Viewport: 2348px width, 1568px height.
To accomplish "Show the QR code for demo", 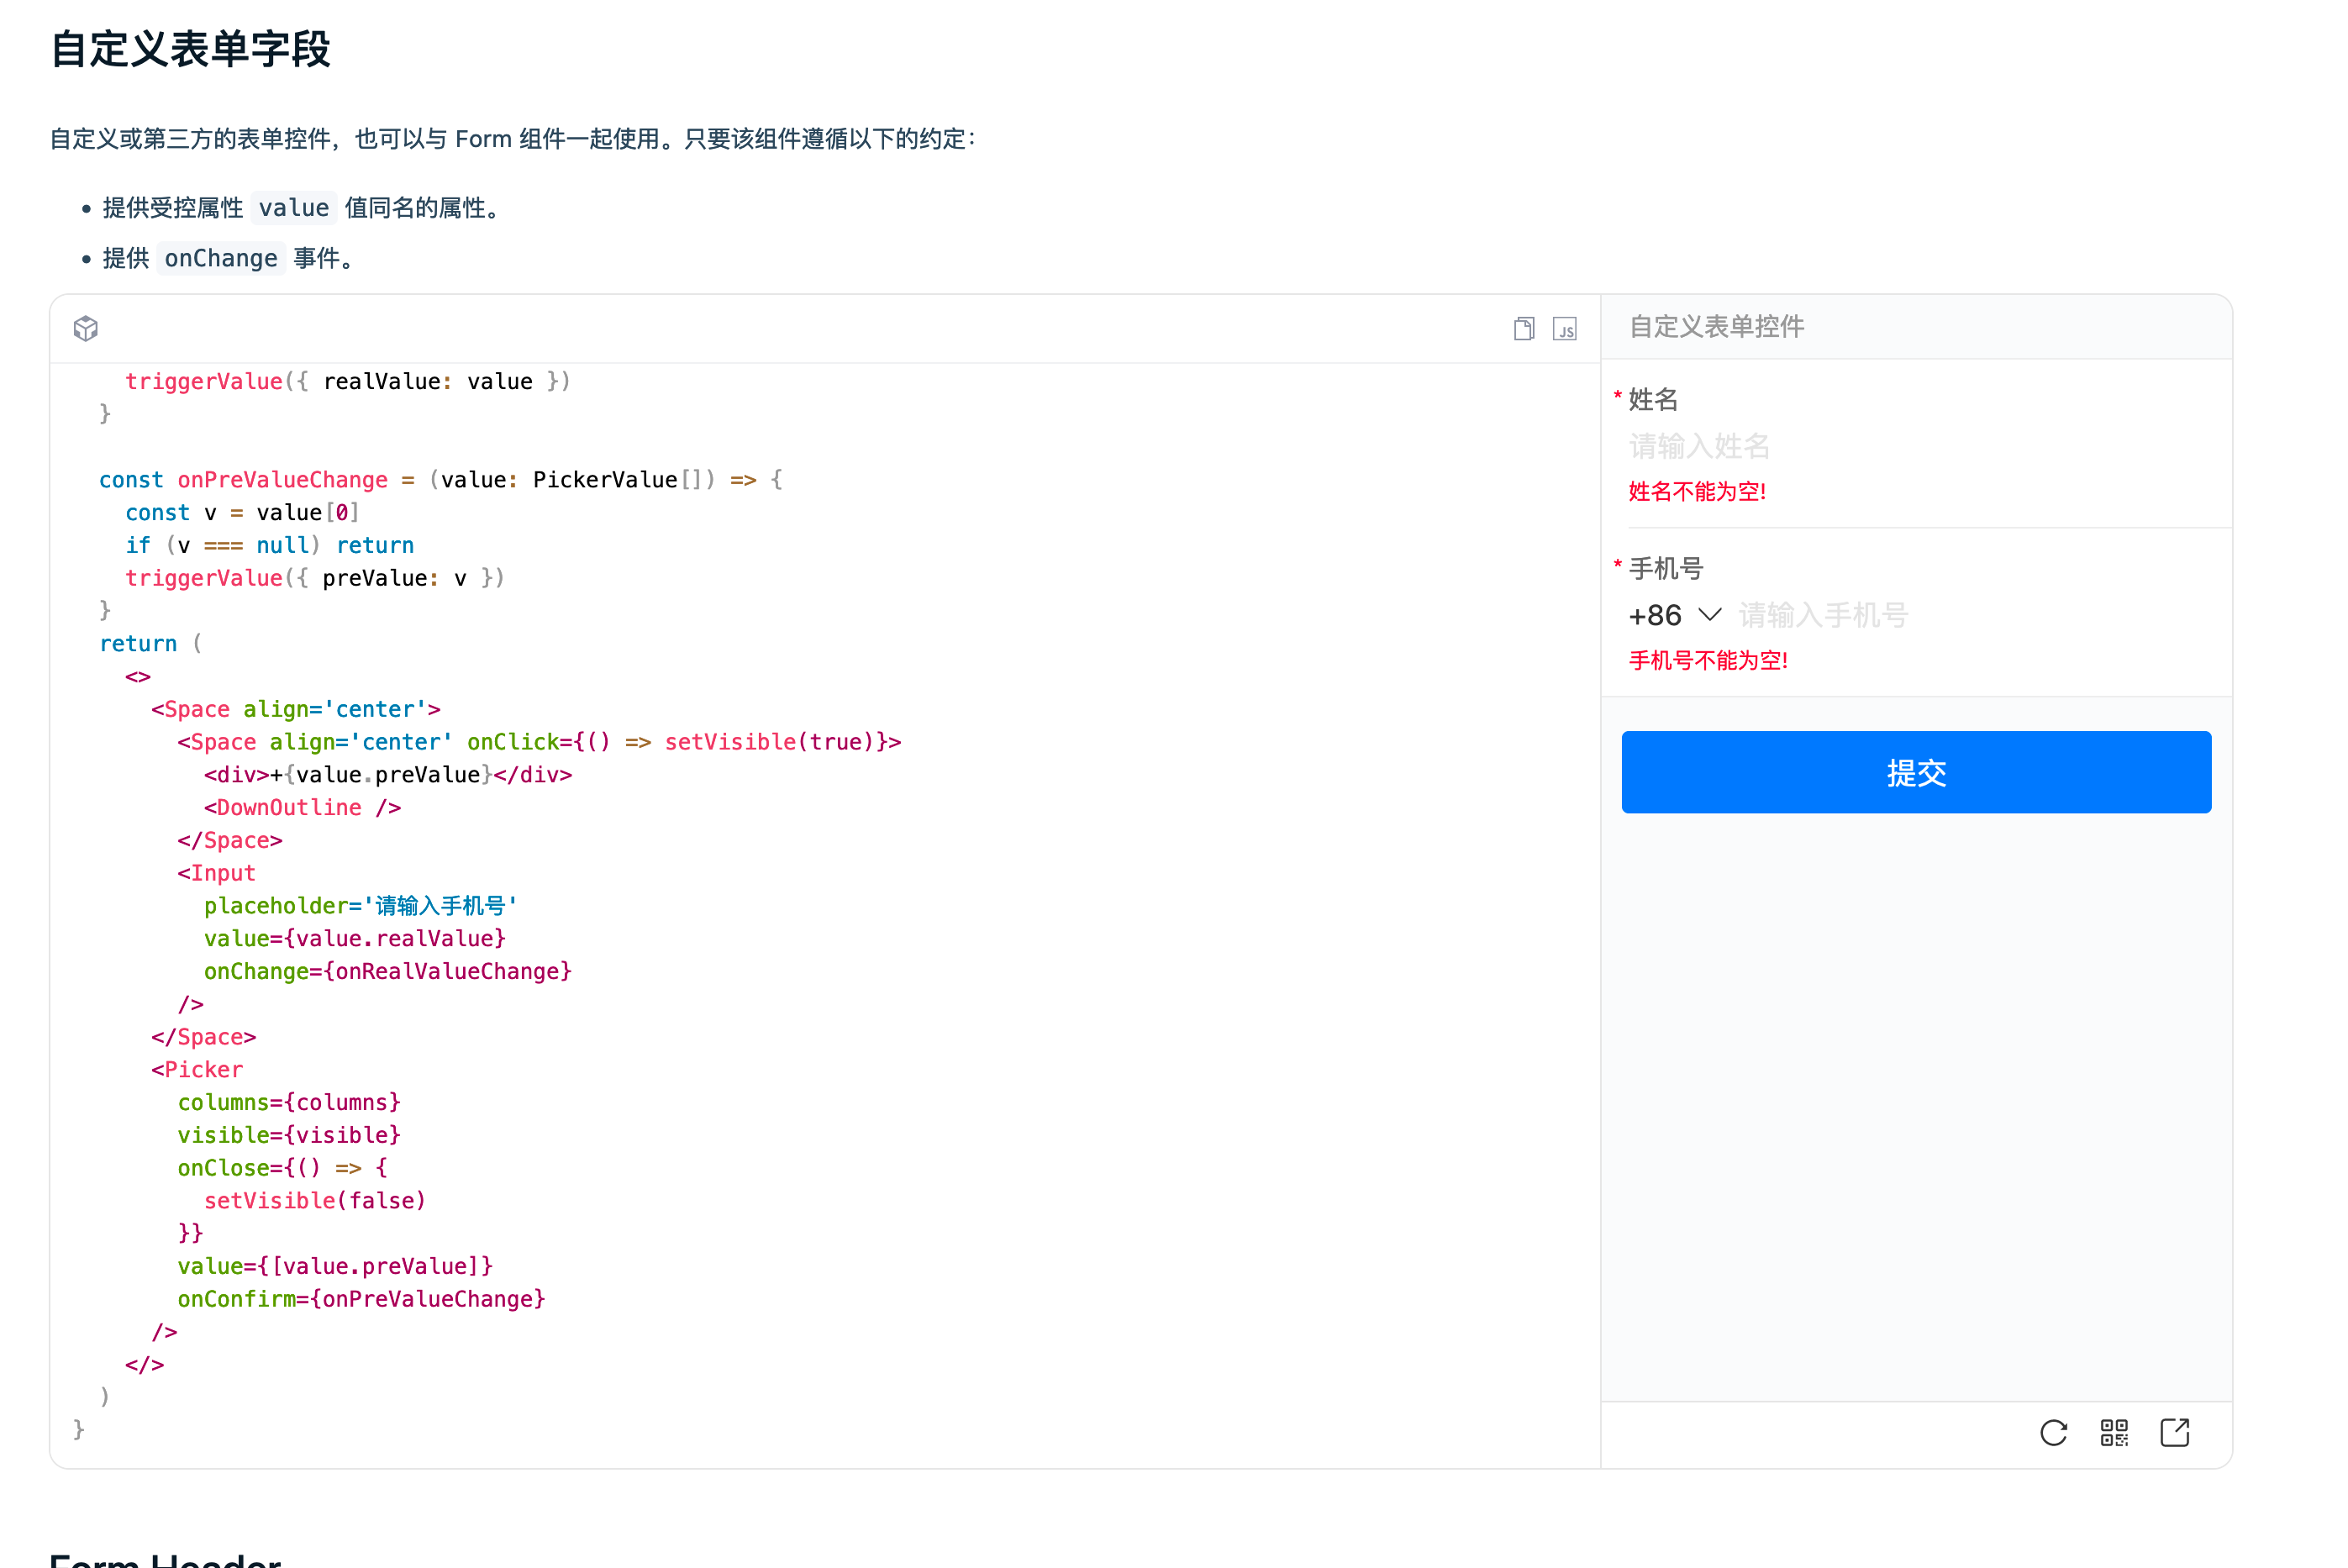I will pos(2114,1433).
